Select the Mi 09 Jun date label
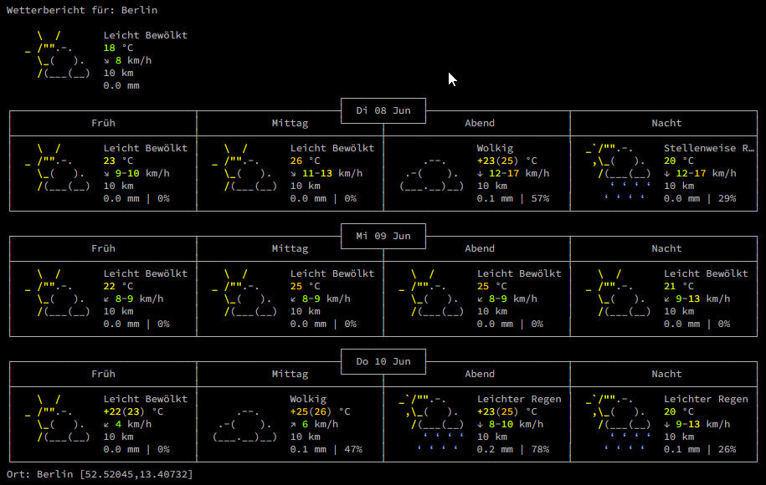This screenshot has width=766, height=485. click(383, 236)
